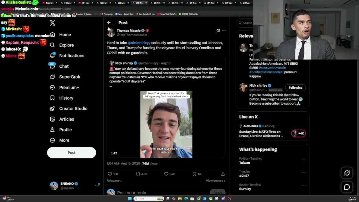This screenshot has width=359, height=202.
Task: Open "SNEAKO Watches IS..." bookmark
Action: pos(188,14)
